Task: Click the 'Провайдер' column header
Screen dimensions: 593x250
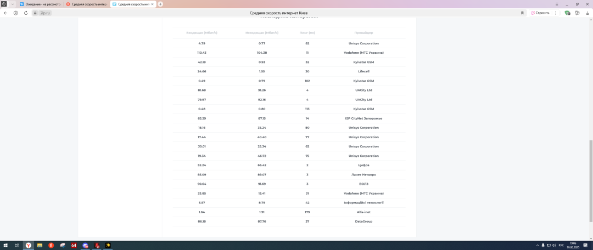Action: tap(363, 33)
